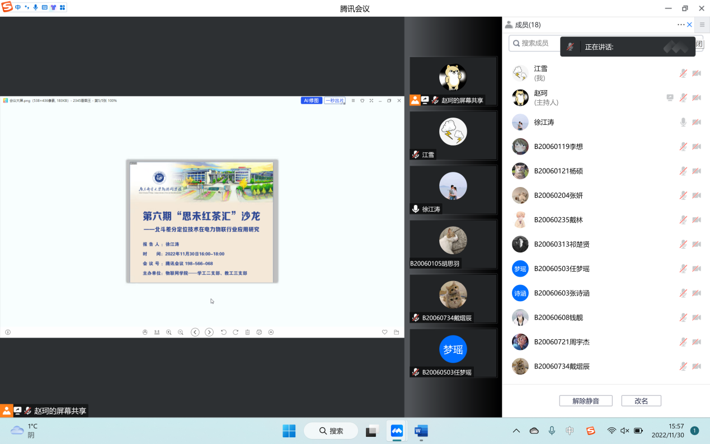Viewport: 710px width, 444px height.
Task: Go to the next image arrow
Action: point(209,332)
